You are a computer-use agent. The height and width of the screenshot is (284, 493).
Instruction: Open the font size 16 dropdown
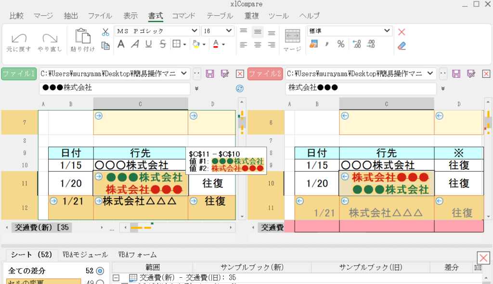[x=229, y=31]
